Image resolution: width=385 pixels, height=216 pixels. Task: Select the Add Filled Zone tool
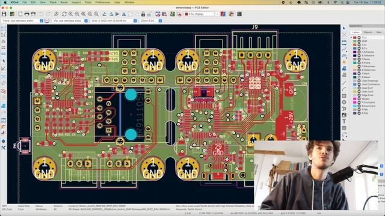(344, 69)
